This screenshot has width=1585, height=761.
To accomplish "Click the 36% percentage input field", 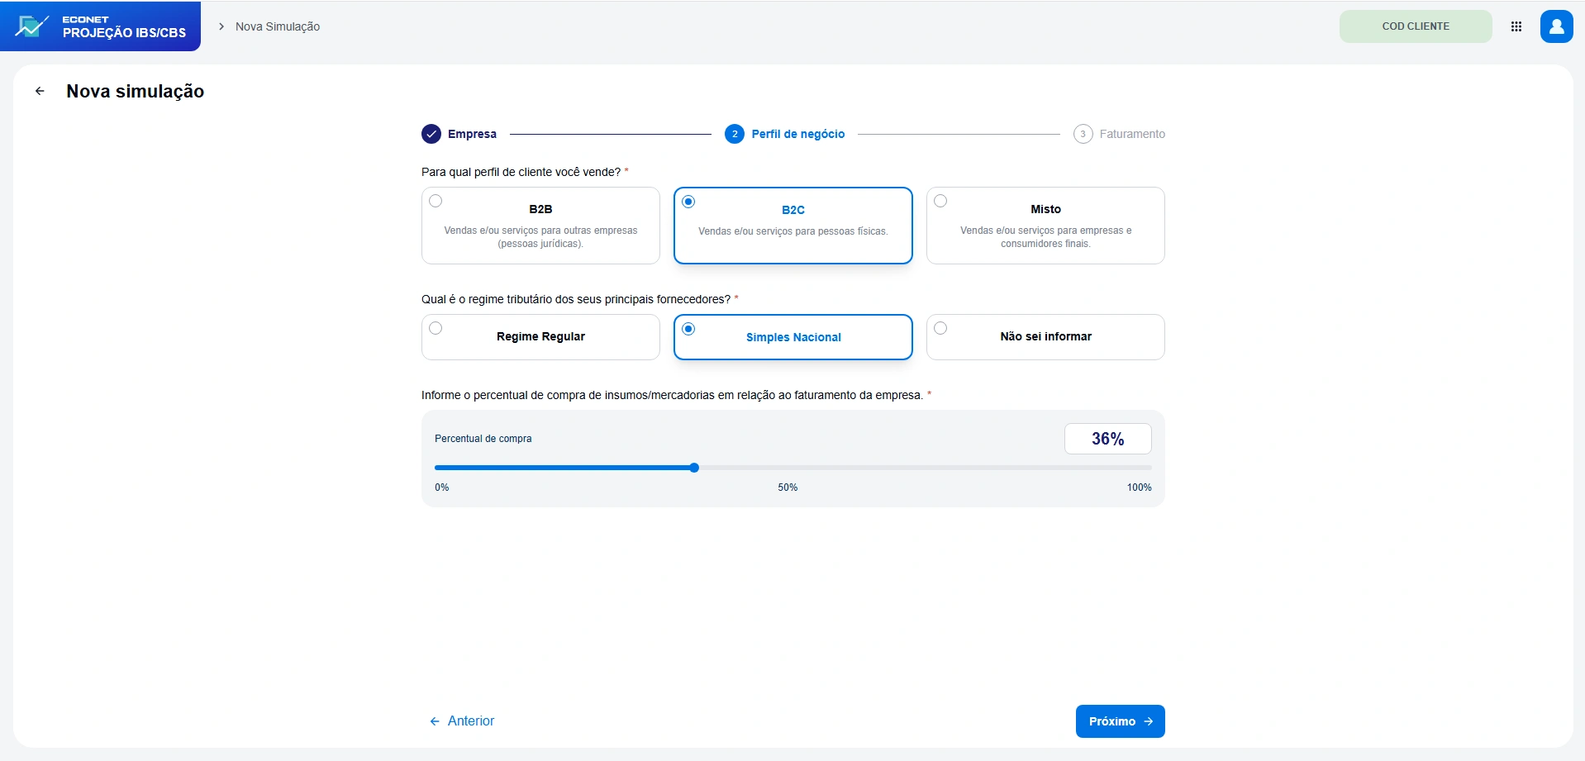I will click(1107, 439).
